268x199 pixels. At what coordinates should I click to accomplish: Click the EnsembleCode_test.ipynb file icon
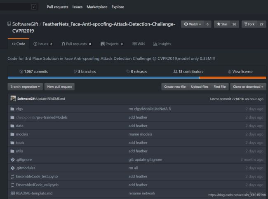[12, 176]
